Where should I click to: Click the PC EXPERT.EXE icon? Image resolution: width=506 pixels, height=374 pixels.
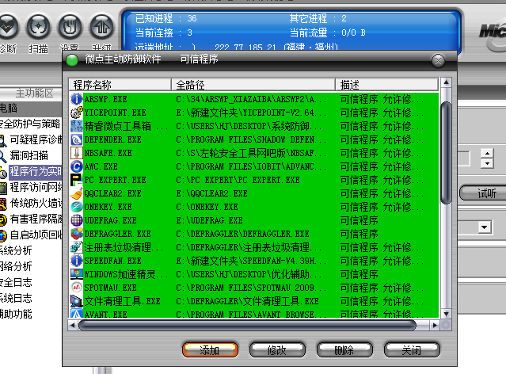click(77, 180)
